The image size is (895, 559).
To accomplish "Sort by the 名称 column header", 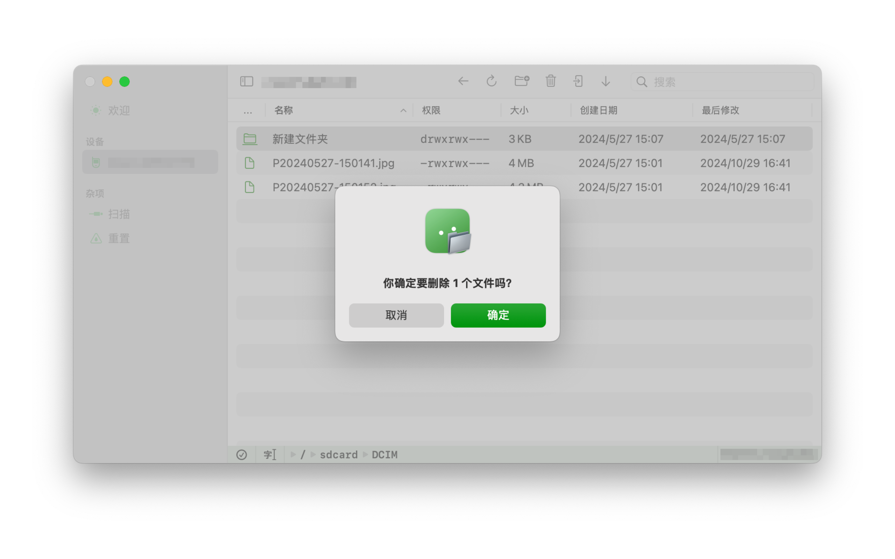I will click(284, 110).
